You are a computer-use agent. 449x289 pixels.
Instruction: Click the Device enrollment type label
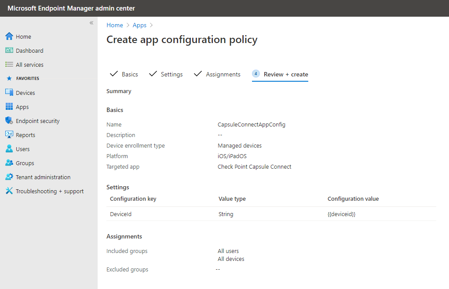click(135, 145)
